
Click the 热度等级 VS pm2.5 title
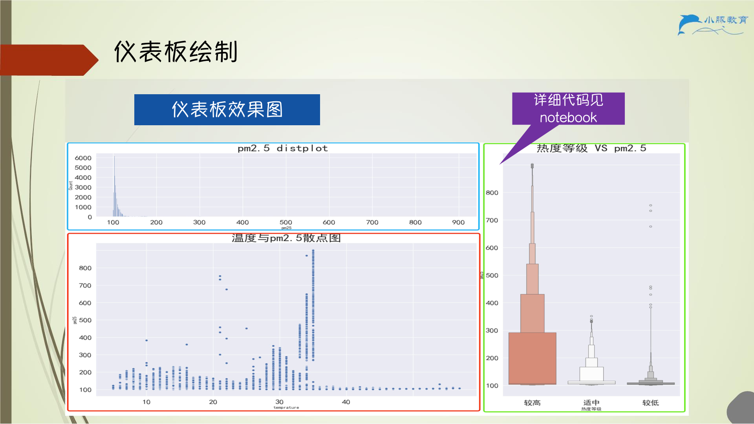591,148
